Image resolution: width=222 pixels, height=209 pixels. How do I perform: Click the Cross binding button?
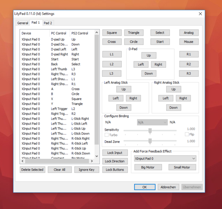pos(112,42)
